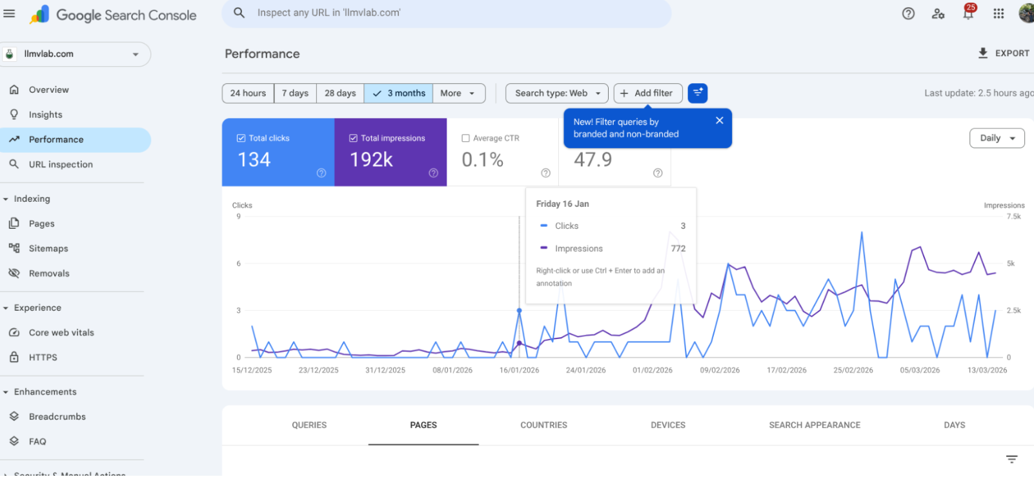Open notifications bell with 25 badge
Viewport: 1034px width, 477px height.
click(x=968, y=13)
